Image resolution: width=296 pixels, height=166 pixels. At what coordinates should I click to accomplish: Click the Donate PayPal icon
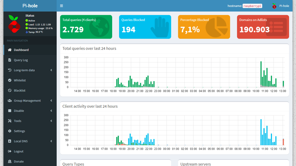(x=10, y=162)
